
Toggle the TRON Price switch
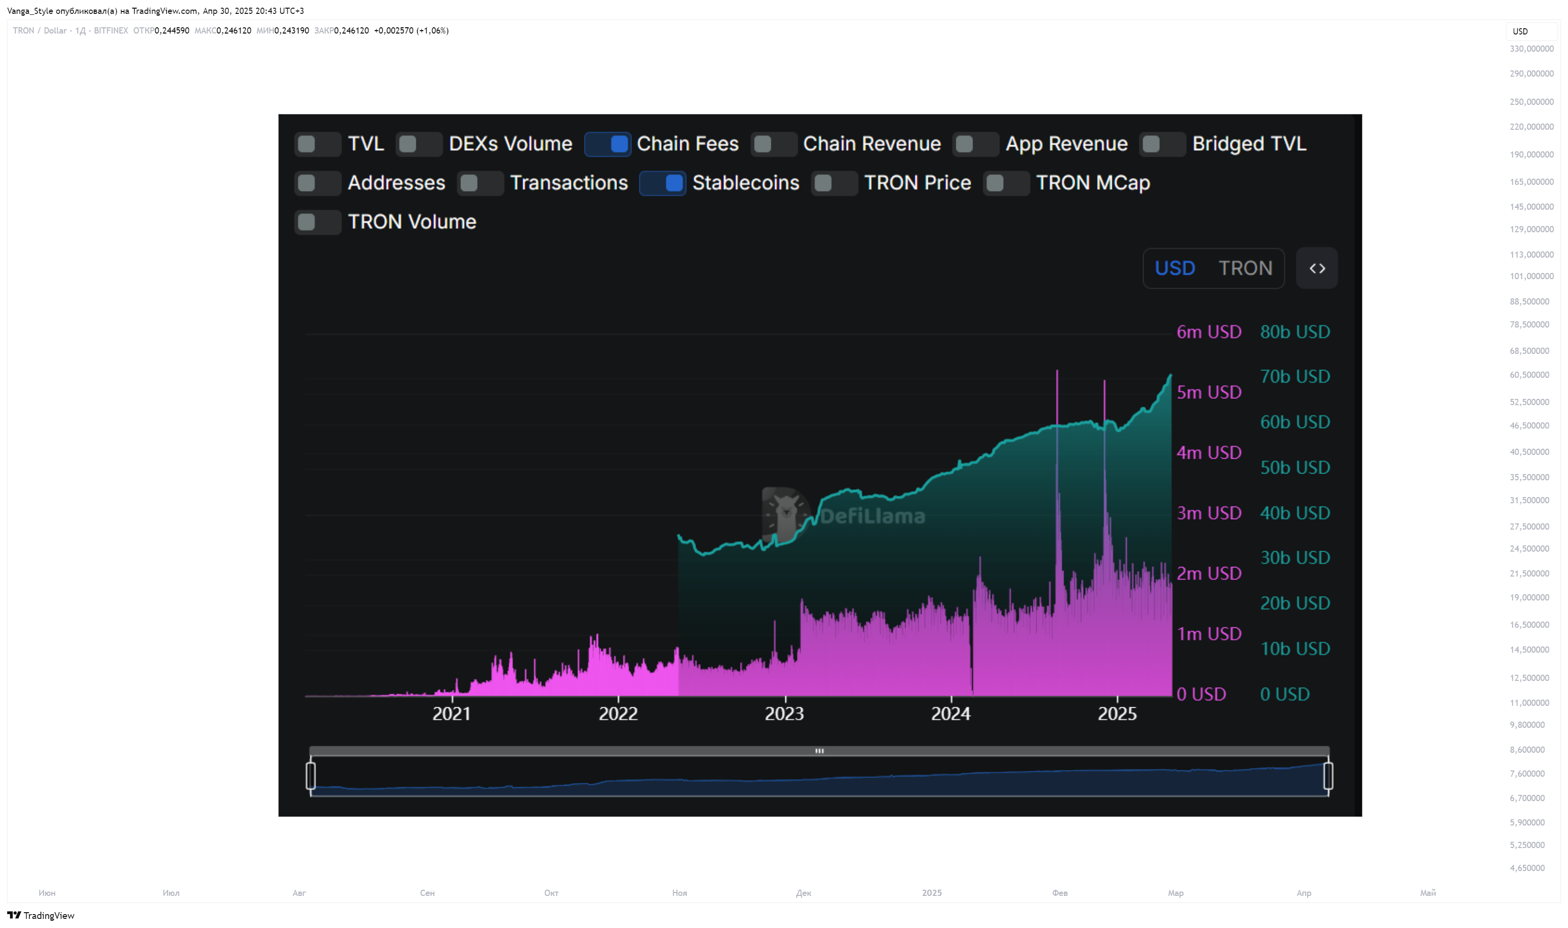pos(835,183)
